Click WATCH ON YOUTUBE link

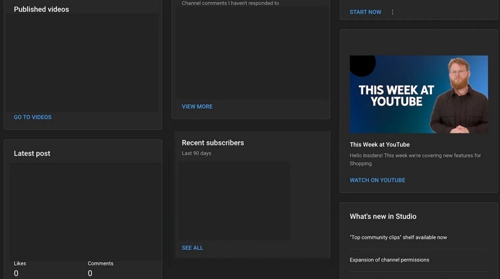point(377,180)
